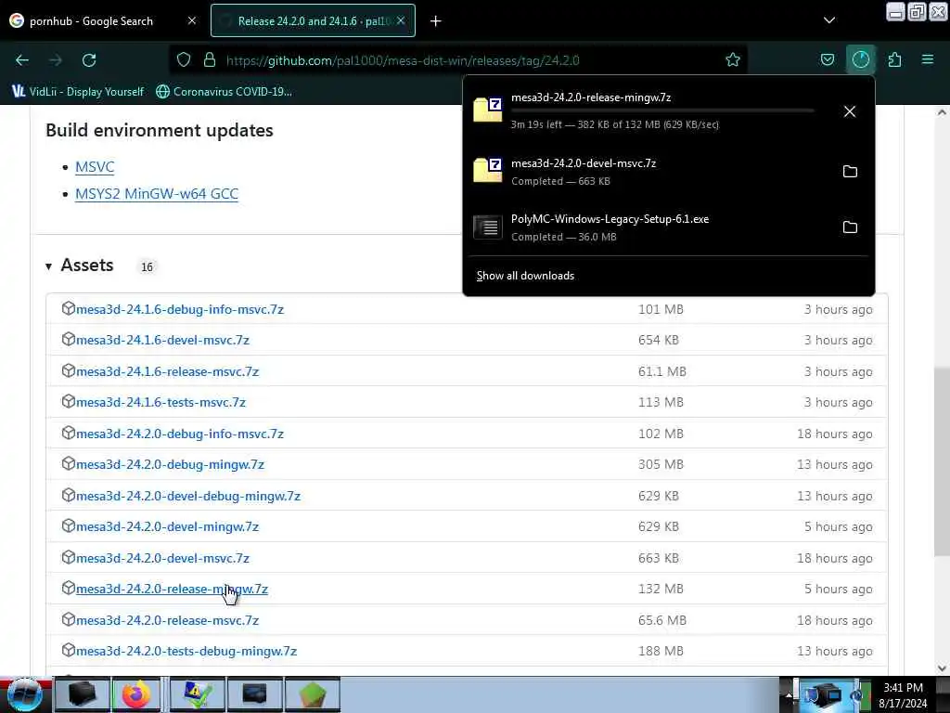The image size is (950, 713).
Task: Click scrollbar down arrow
Action: tap(942, 668)
